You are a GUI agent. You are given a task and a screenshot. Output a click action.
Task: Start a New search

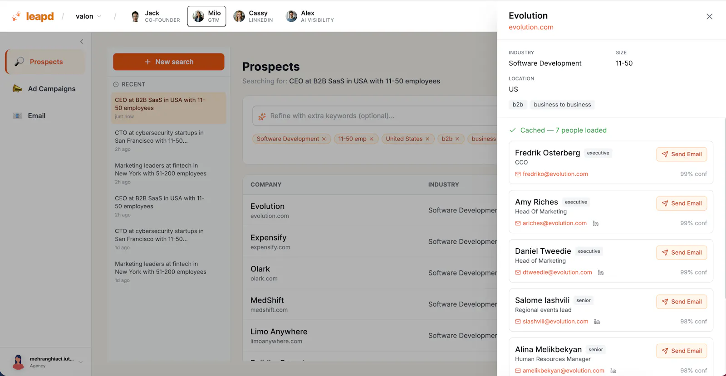(x=169, y=62)
